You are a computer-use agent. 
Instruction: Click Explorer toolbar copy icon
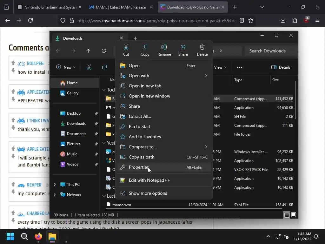pyautogui.click(x=104, y=67)
